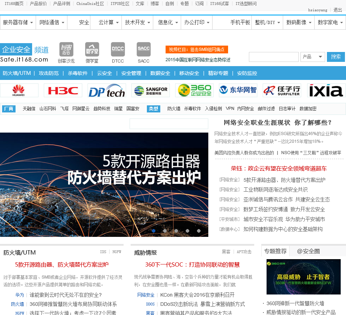Screen dimensions: 346x315
Task: Open the 产品 search type dropdown
Action: click(312, 57)
